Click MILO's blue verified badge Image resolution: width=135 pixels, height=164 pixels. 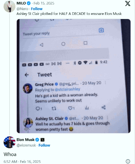click(x=29, y=3)
